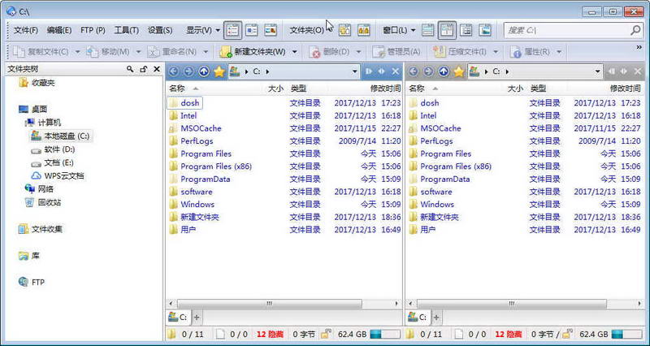Viewport: 650px width, 346px height.
Task: Open right pane address bar dropdown
Action: (597, 71)
